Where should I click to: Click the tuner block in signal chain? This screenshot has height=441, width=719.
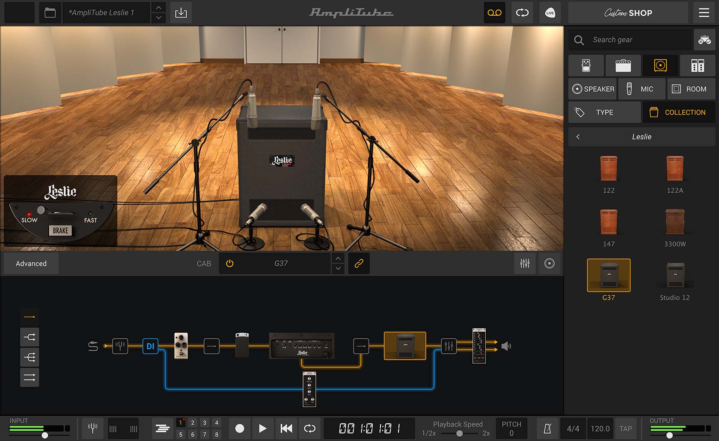(x=120, y=346)
